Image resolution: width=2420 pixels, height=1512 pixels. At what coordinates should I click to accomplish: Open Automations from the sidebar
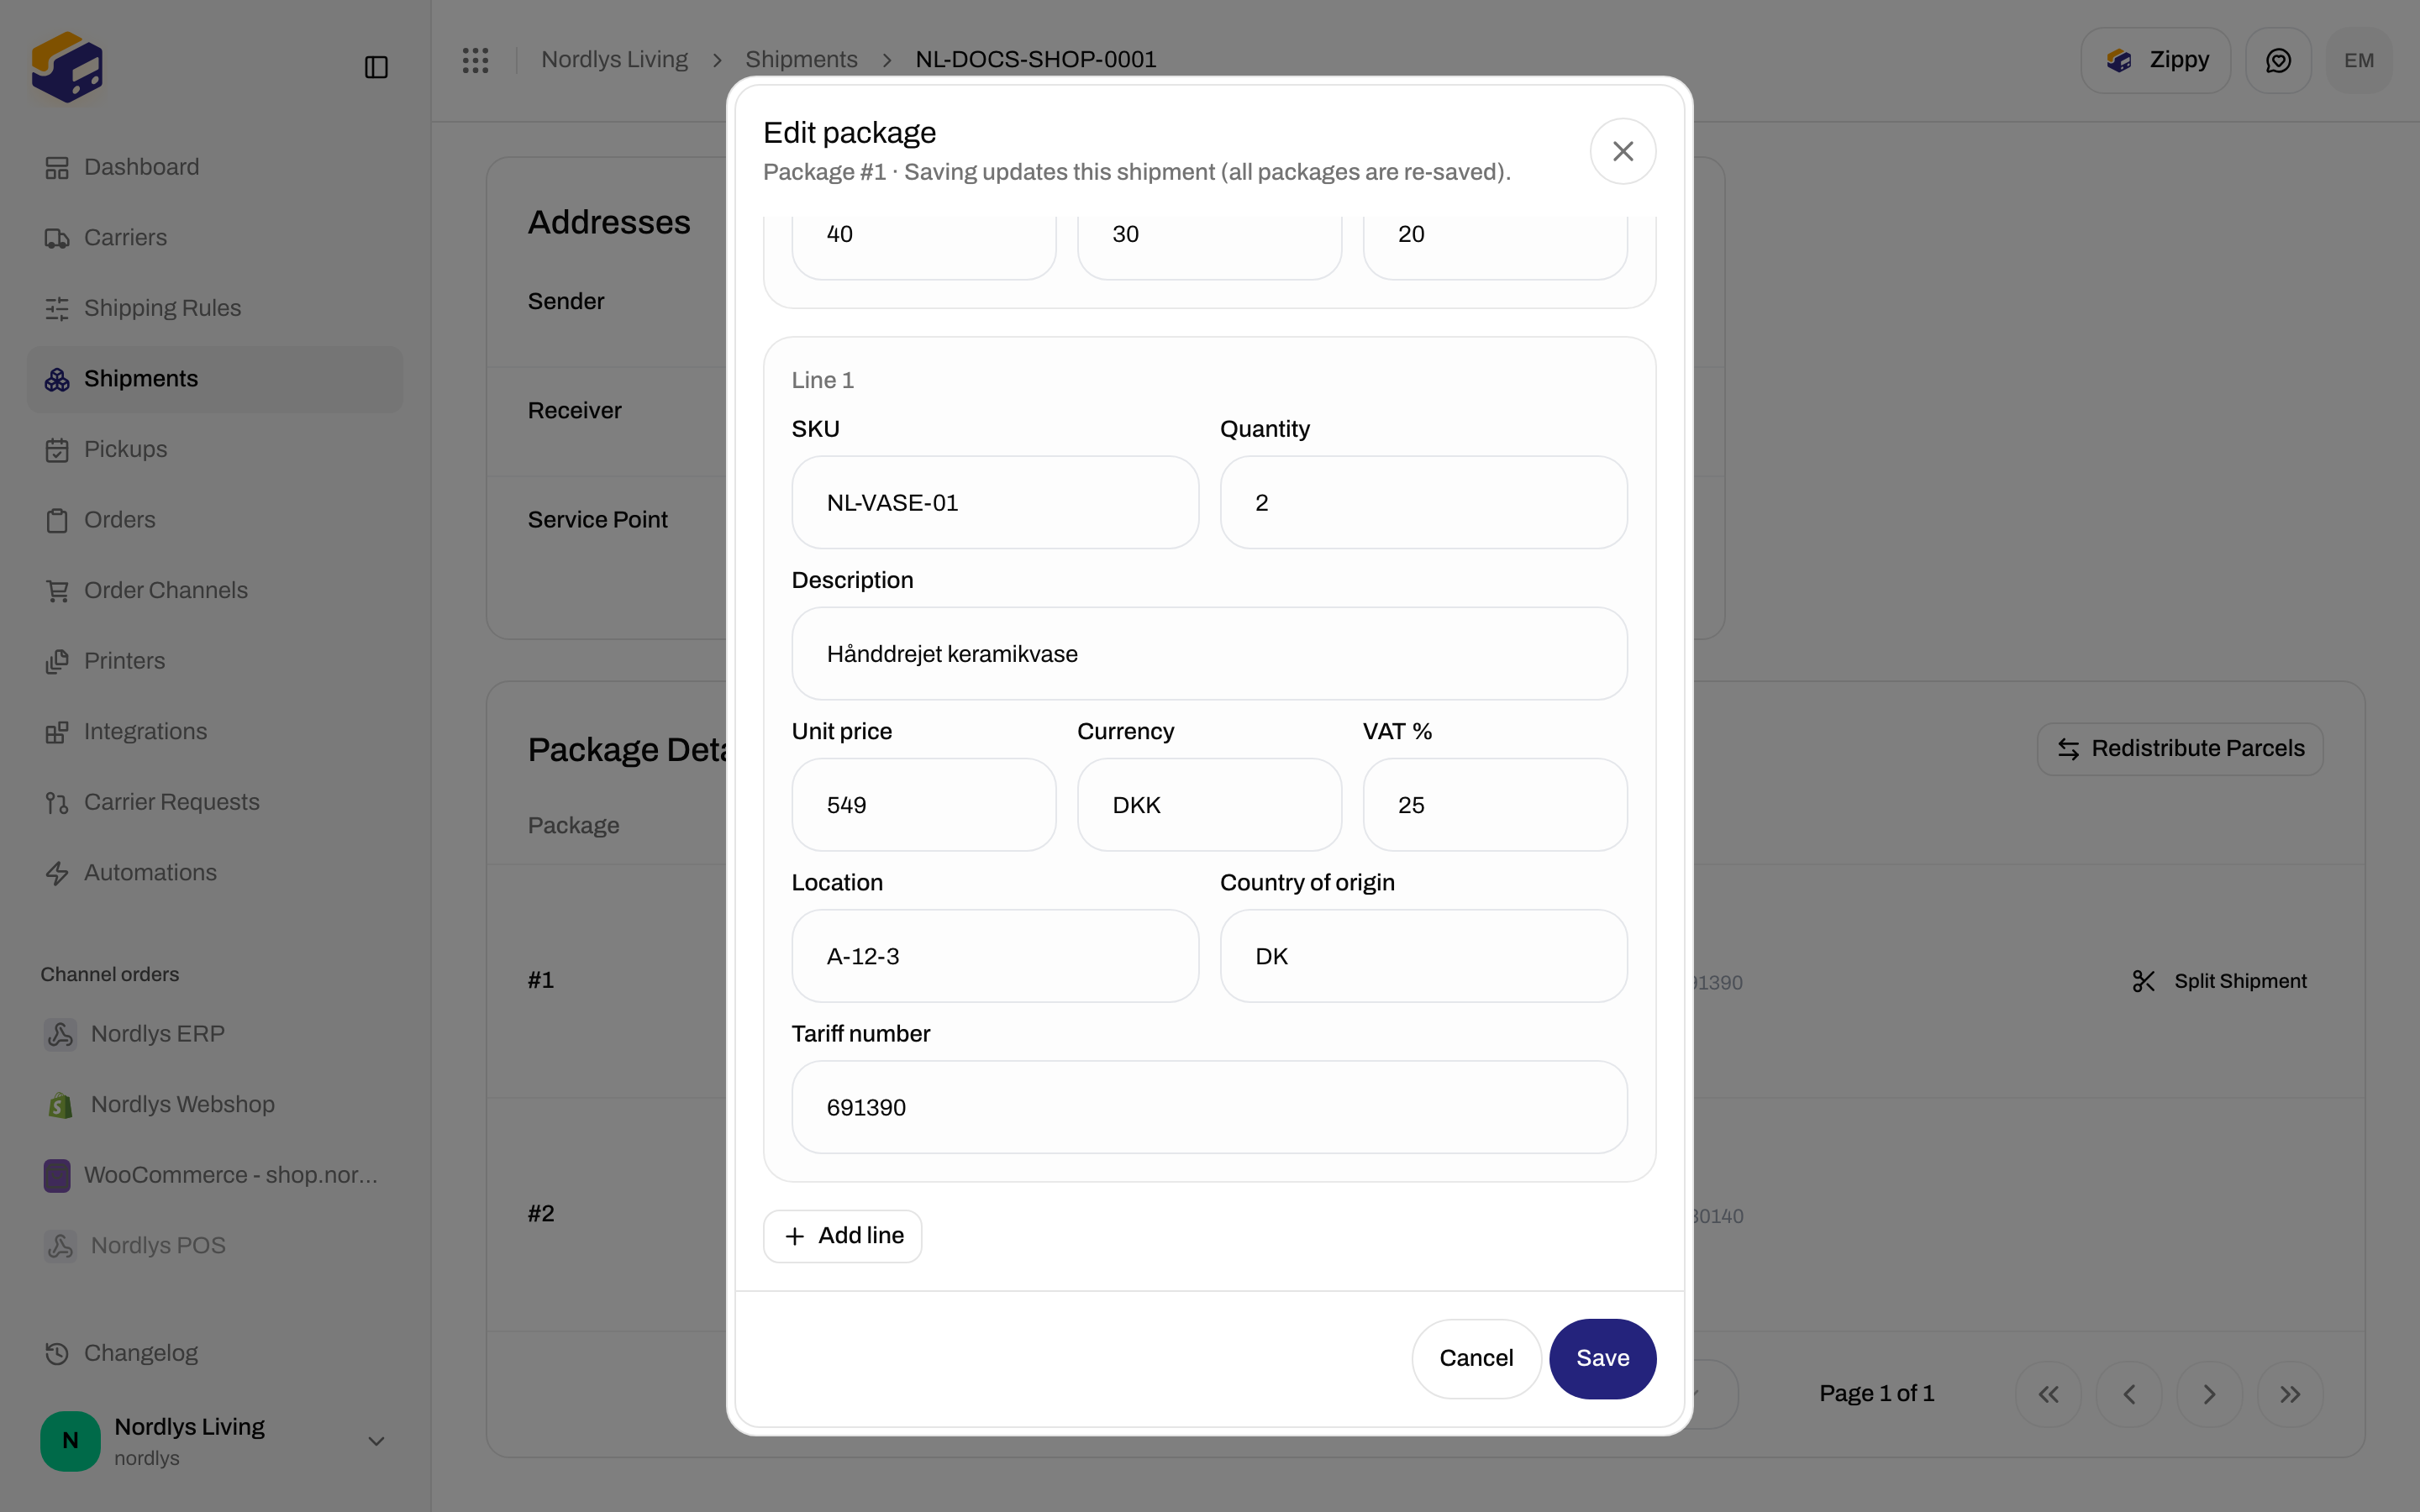click(x=214, y=873)
